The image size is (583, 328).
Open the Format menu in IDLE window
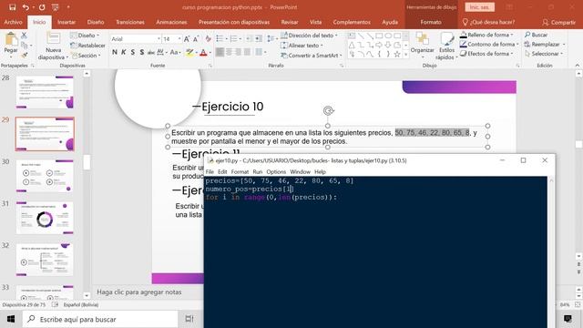[x=240, y=172]
